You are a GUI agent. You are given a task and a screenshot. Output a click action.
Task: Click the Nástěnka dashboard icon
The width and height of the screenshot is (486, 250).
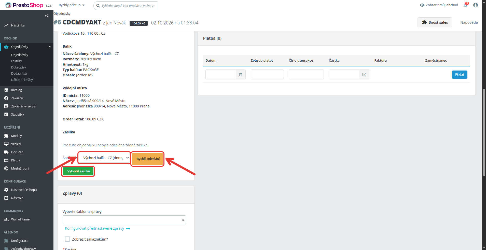click(x=6, y=25)
